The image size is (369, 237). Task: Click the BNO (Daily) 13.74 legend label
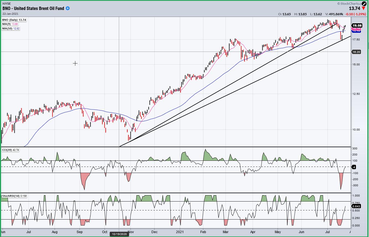[x=14, y=20]
